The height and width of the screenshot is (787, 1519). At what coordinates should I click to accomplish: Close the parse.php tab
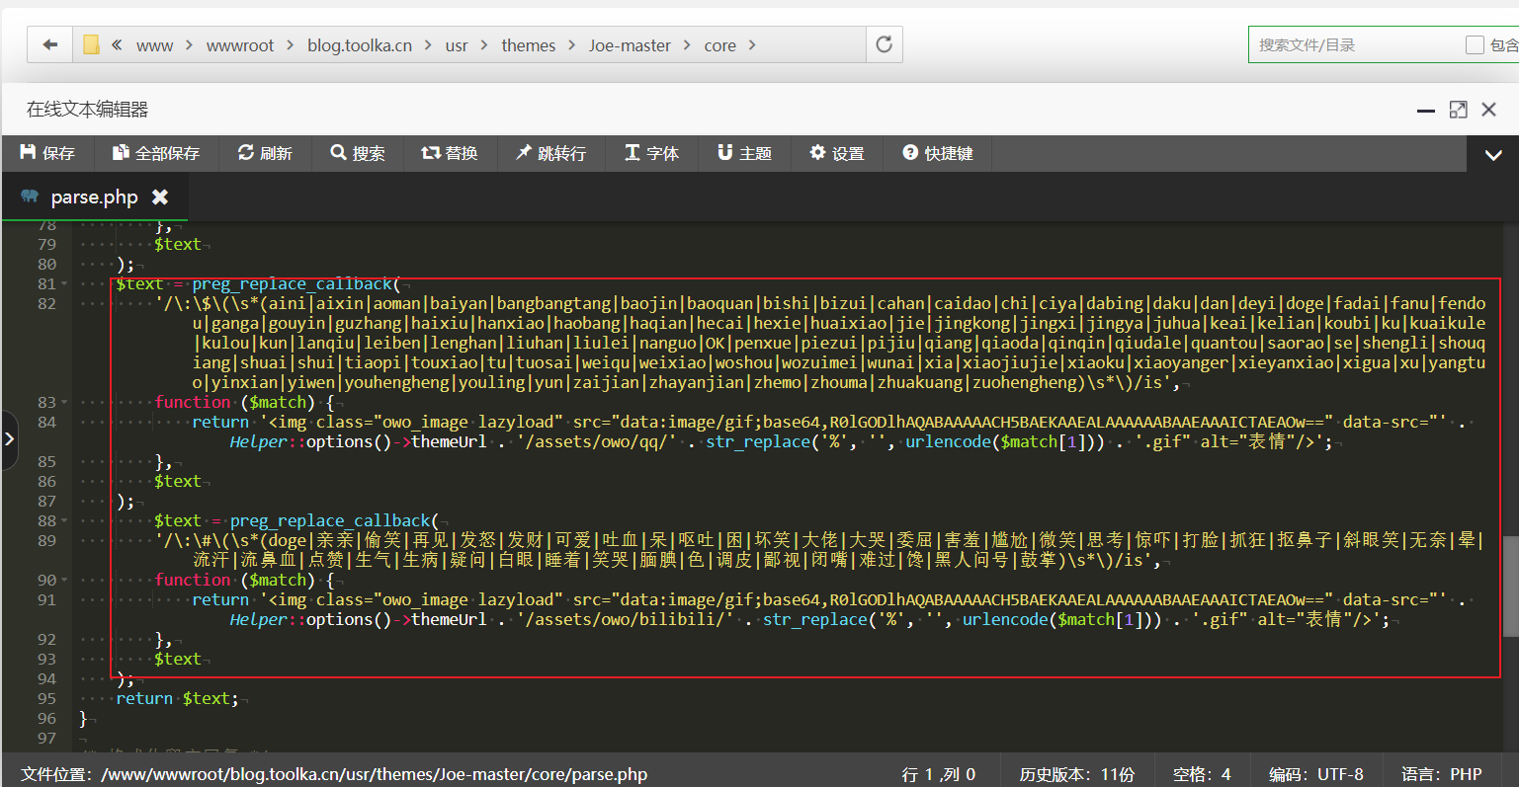coord(160,197)
